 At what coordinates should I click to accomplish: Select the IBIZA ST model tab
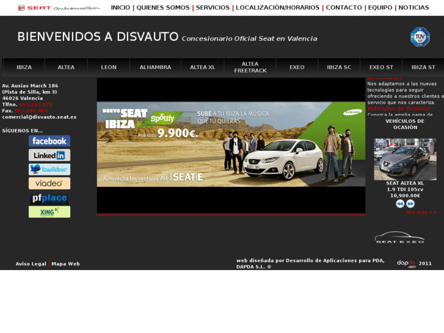tap(423, 67)
